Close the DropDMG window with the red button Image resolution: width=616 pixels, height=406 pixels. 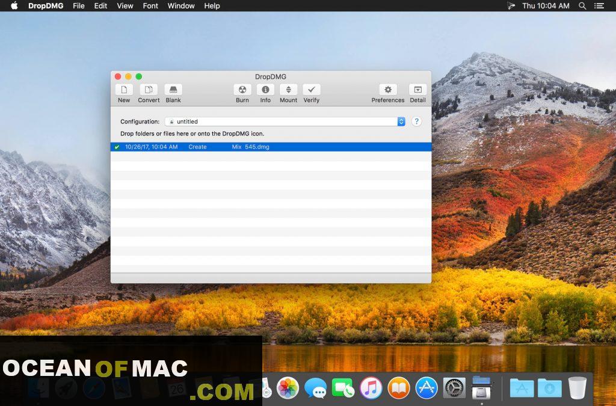point(118,76)
